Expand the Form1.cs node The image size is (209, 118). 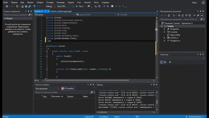[x=164, y=38]
